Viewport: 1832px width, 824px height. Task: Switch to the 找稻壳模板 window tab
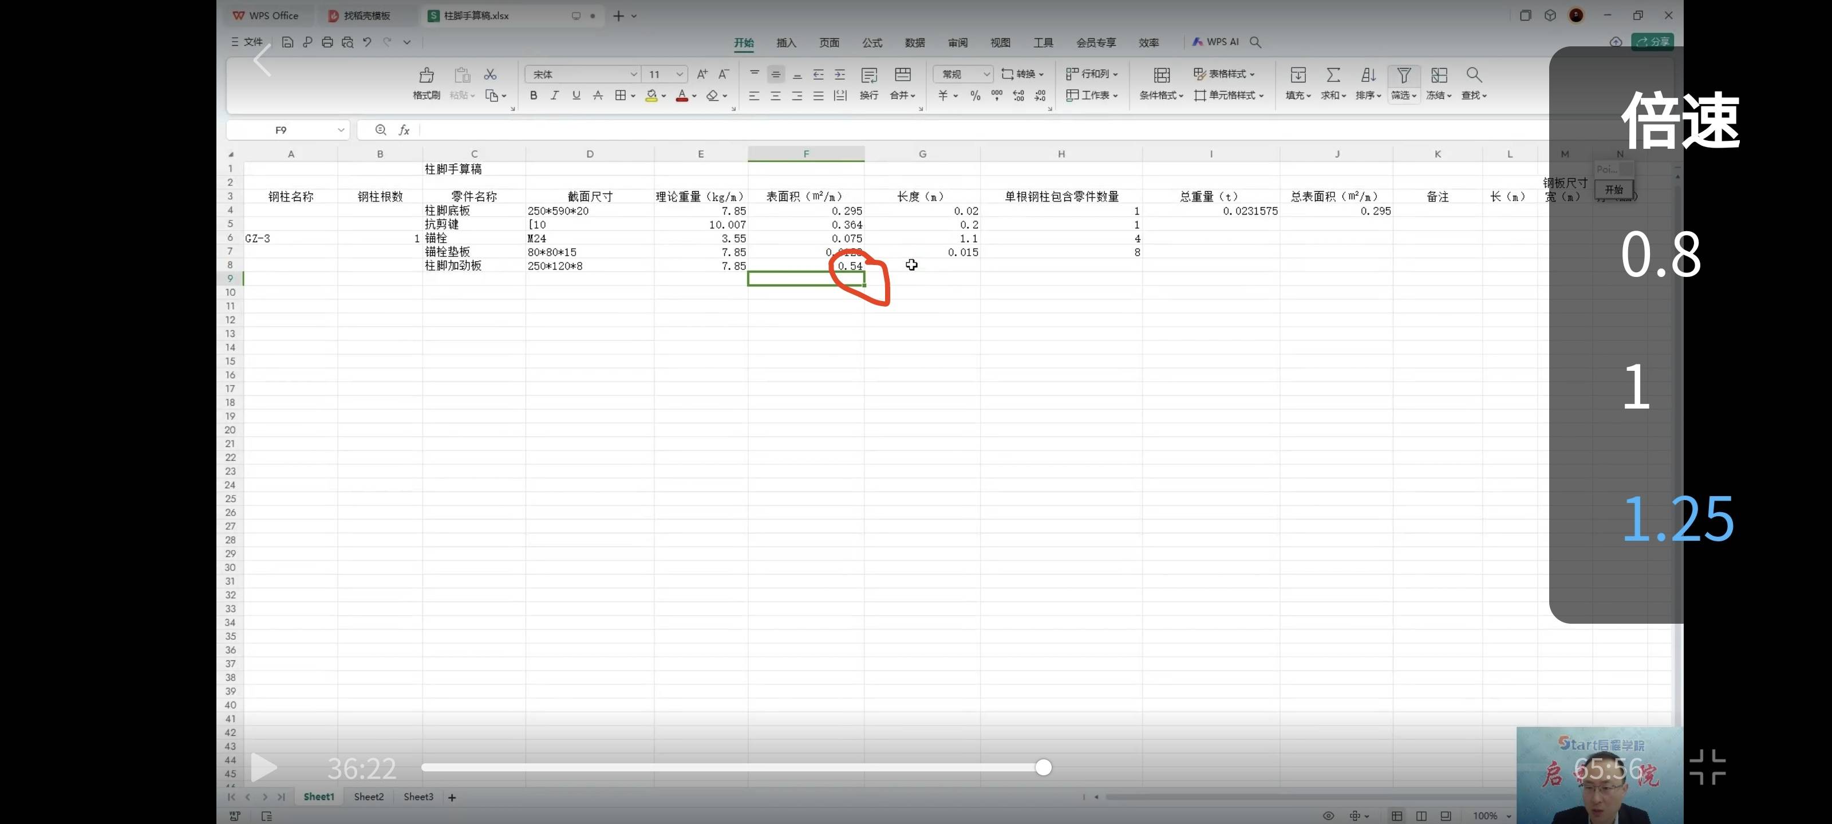(367, 15)
